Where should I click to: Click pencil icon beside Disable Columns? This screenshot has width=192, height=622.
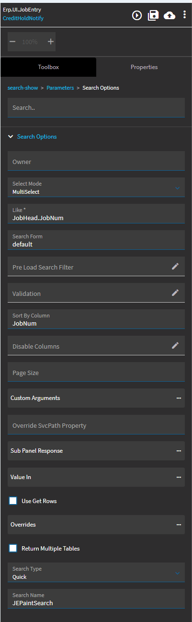175,345
